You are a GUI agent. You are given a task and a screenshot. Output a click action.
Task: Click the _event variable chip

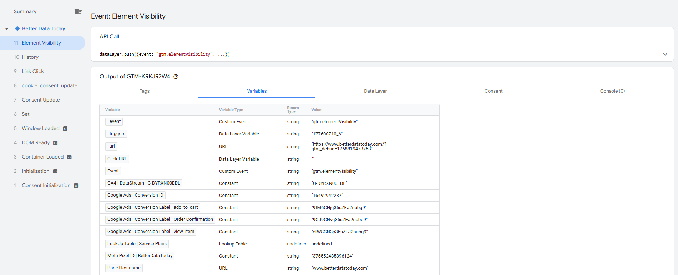114,121
